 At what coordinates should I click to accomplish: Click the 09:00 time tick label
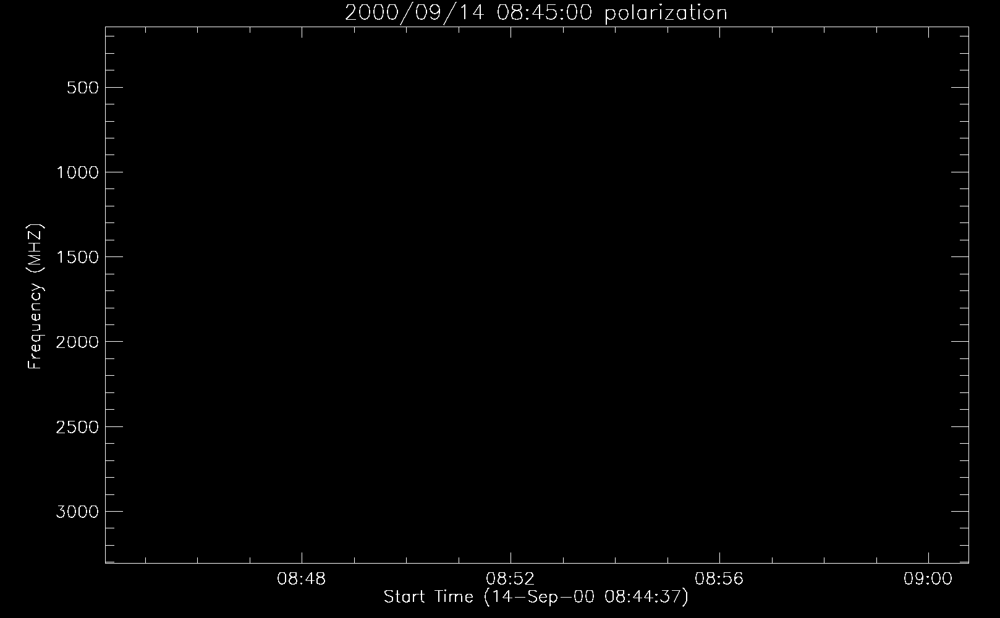(x=928, y=579)
